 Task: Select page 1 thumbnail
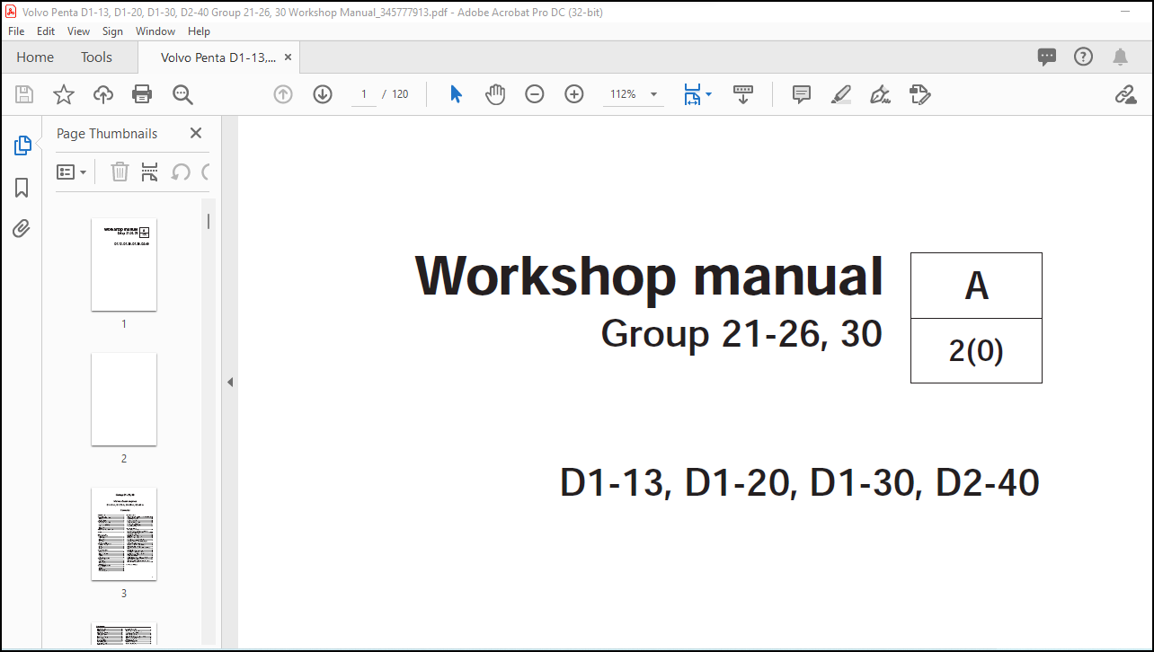[x=124, y=265]
